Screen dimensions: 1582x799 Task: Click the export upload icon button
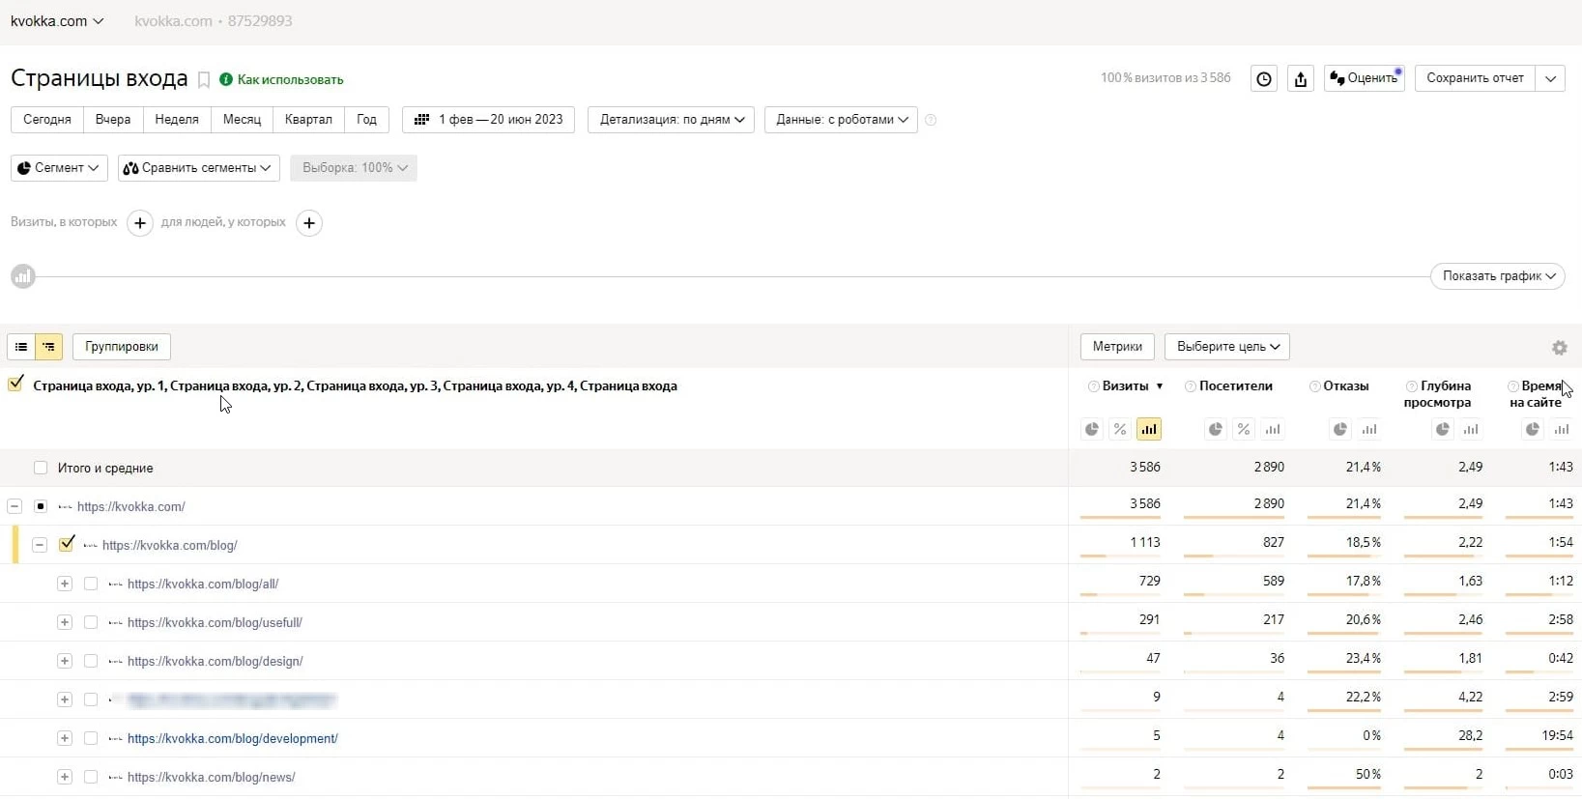click(1301, 79)
